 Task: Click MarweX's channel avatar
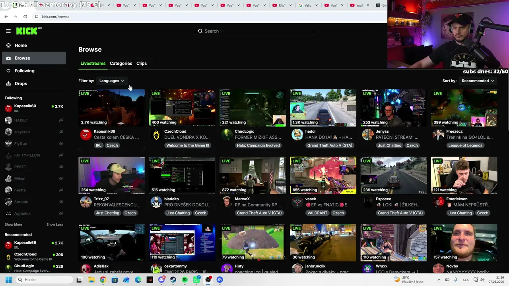(227, 202)
